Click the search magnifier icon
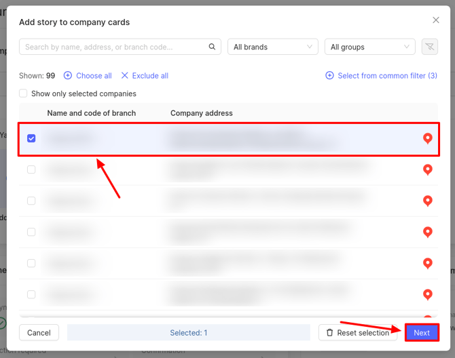This screenshot has width=455, height=358. point(212,47)
